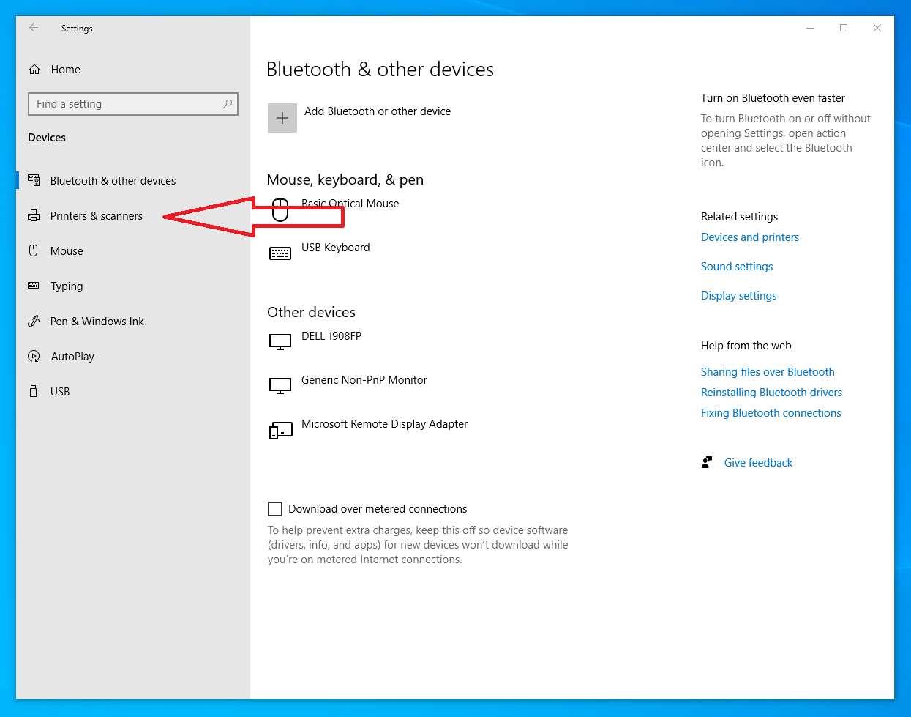The height and width of the screenshot is (717, 911).
Task: Open Pen & Windows Ink settings
Action: coord(97,322)
